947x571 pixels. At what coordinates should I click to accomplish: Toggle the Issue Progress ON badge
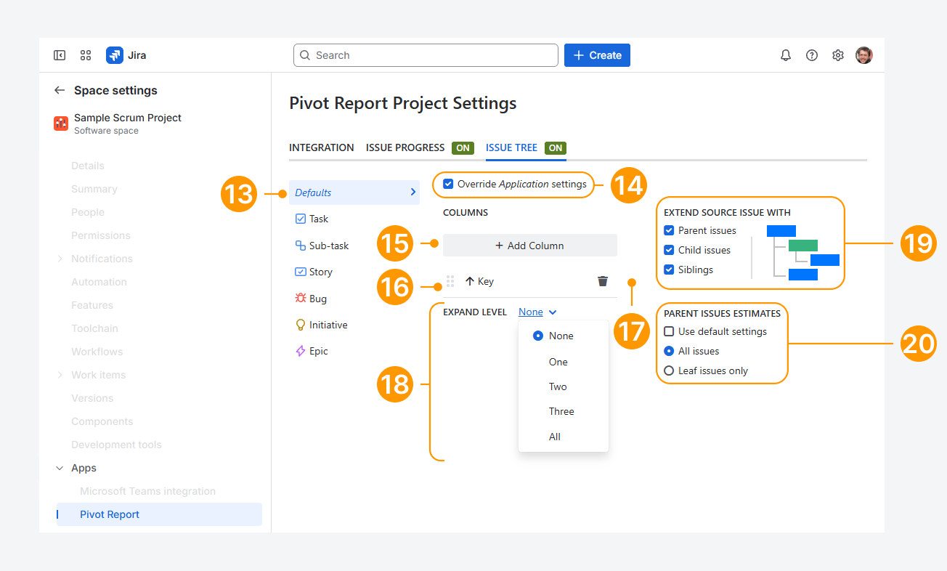tap(463, 147)
